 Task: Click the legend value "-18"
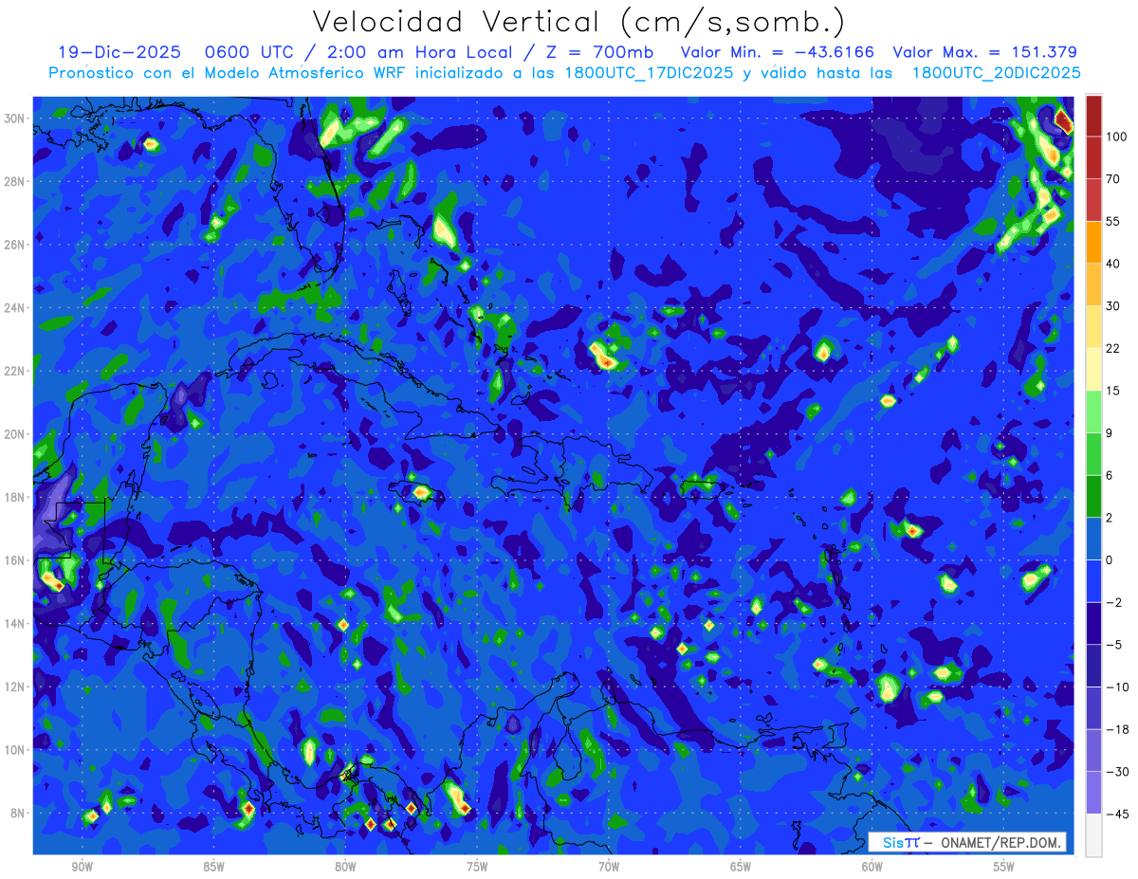(x=1116, y=729)
